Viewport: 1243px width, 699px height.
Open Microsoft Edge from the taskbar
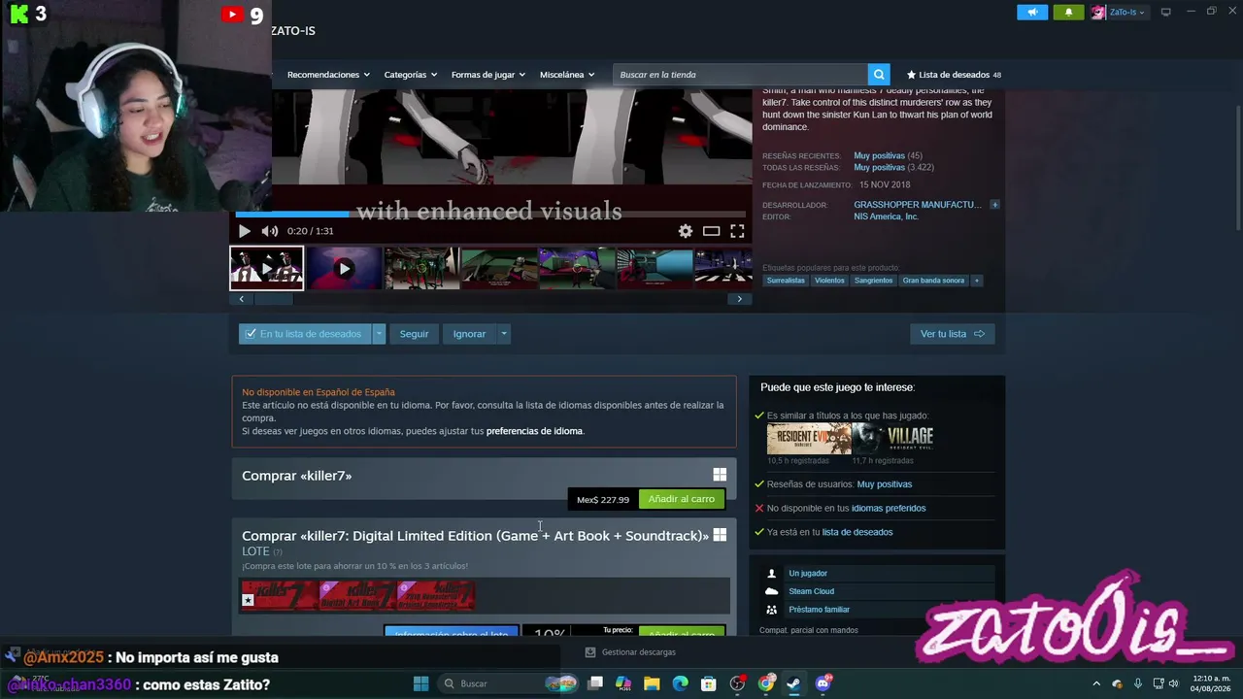coord(680,683)
